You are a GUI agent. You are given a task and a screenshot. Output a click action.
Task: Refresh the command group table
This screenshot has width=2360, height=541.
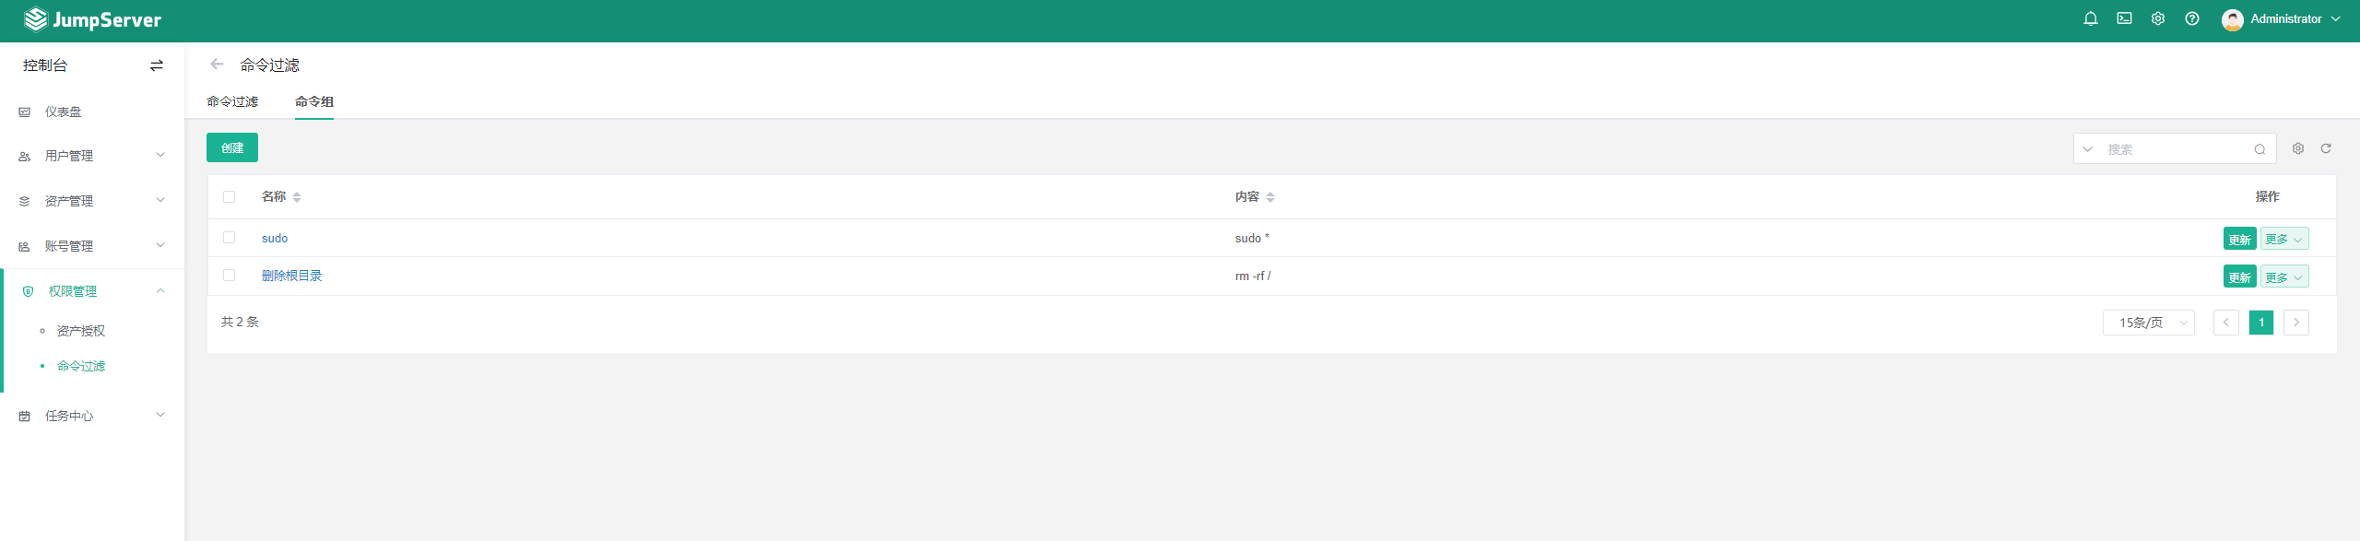coord(2326,148)
